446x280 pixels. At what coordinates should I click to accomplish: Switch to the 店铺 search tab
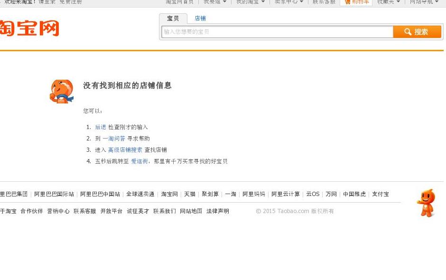pyautogui.click(x=200, y=19)
